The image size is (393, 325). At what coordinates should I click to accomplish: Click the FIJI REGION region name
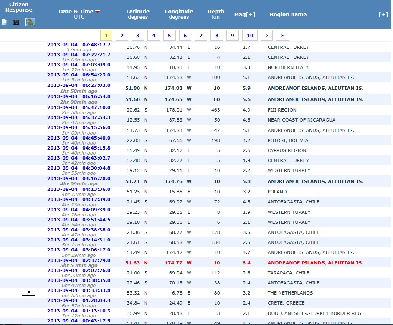click(282, 110)
